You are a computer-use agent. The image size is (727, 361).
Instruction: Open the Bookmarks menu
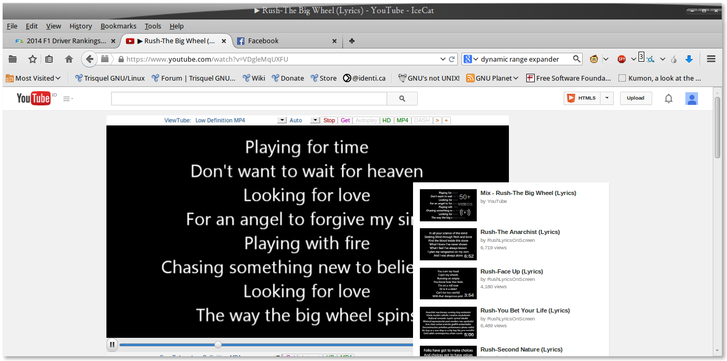(x=118, y=26)
